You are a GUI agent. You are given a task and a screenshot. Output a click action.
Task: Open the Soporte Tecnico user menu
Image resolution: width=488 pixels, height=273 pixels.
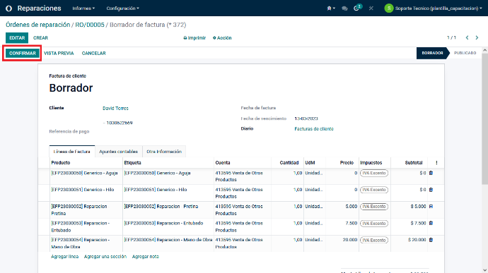point(434,8)
